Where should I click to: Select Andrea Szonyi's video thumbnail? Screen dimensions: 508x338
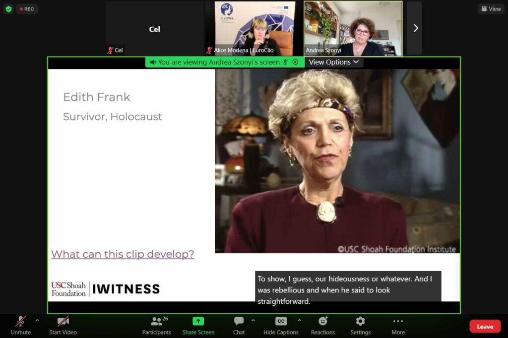pos(353,28)
